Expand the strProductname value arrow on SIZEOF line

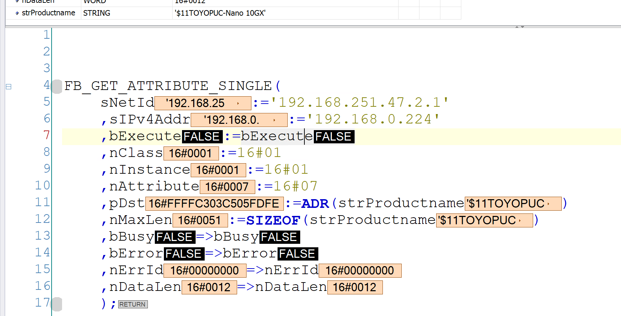520,221
